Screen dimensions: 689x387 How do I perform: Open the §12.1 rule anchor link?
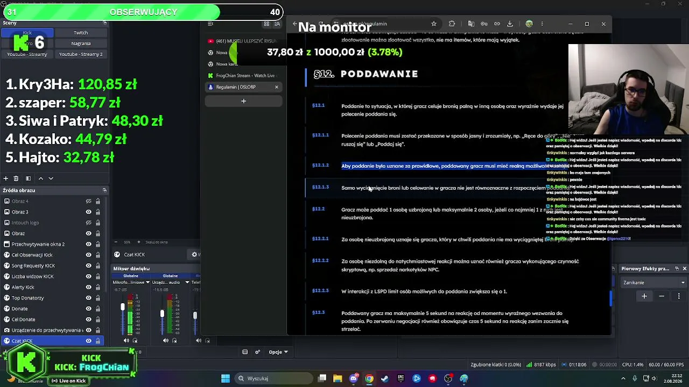click(318, 106)
